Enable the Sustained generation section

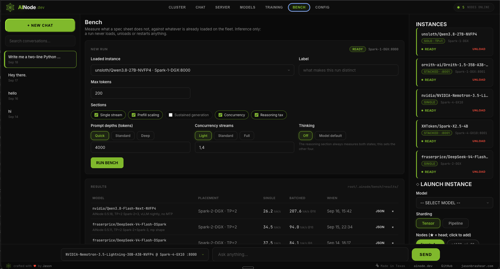(171, 115)
